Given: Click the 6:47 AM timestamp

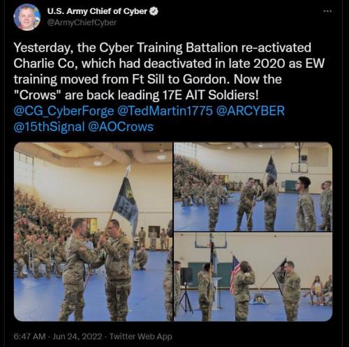Looking at the screenshot, I should pos(29,337).
